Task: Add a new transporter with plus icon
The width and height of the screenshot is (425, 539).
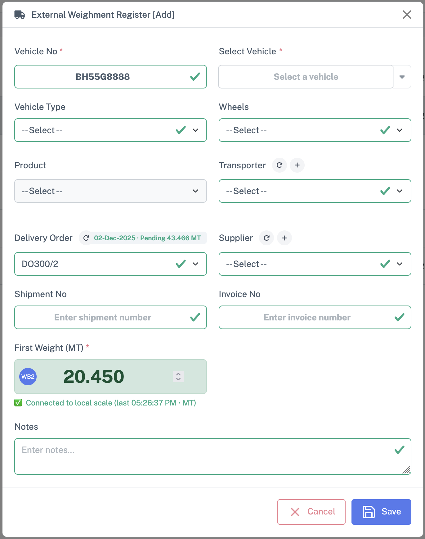Action: click(297, 165)
